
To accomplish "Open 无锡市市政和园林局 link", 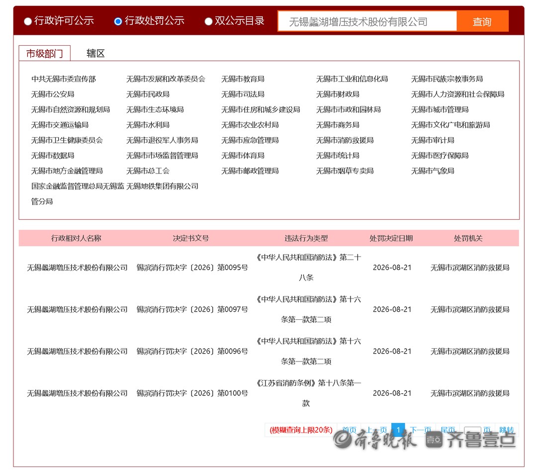I will pos(348,109).
